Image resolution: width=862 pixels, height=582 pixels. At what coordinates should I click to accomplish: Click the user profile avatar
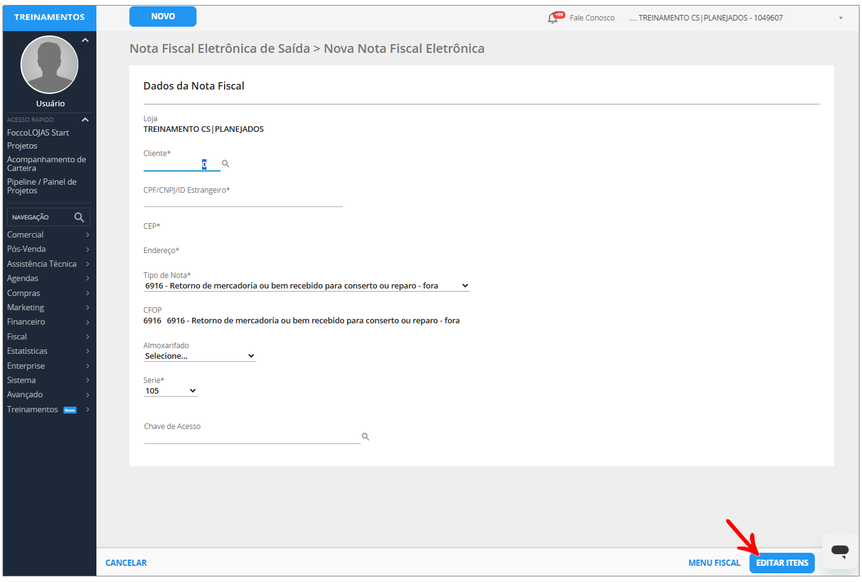pos(50,65)
